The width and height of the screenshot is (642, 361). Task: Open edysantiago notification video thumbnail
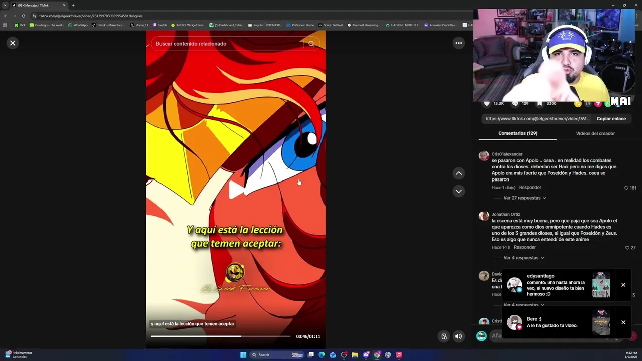coord(601,285)
